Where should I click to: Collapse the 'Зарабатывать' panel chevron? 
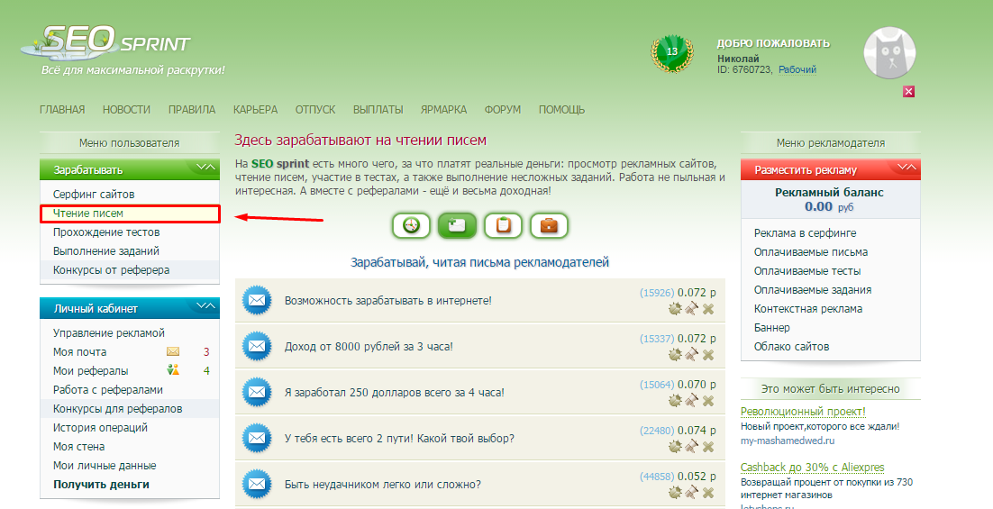coord(205,168)
